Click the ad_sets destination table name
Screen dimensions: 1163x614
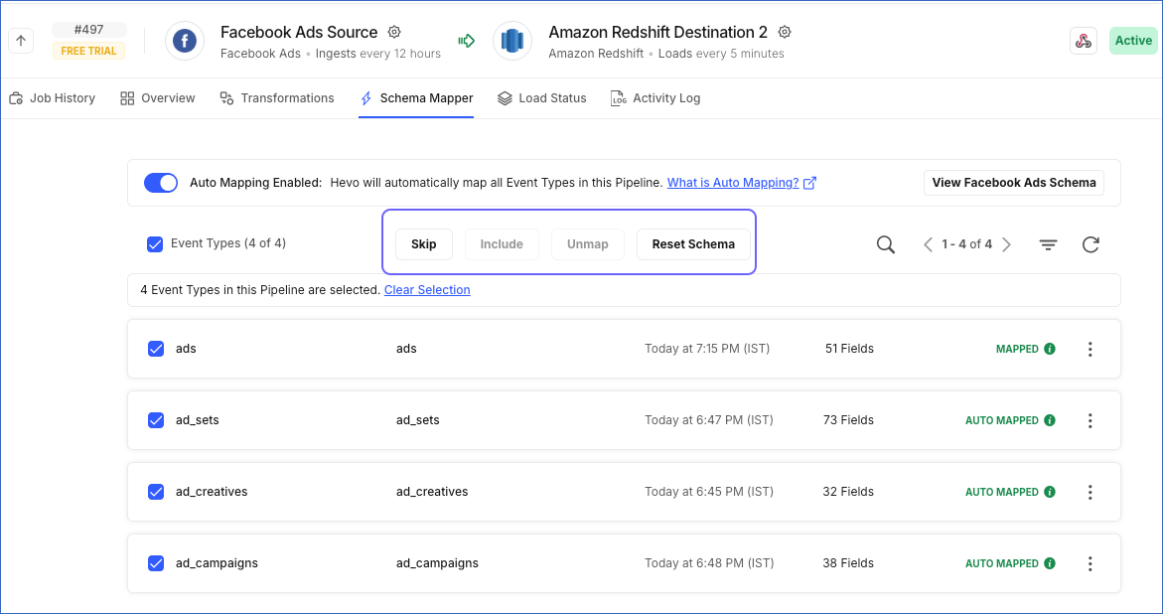(x=417, y=419)
